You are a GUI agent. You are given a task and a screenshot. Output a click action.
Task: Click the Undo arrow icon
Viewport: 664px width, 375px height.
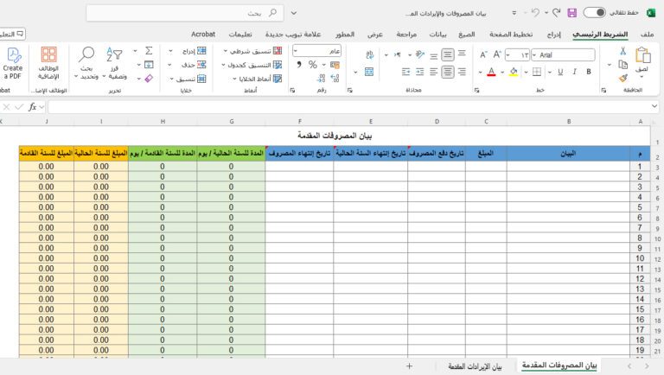coord(536,13)
